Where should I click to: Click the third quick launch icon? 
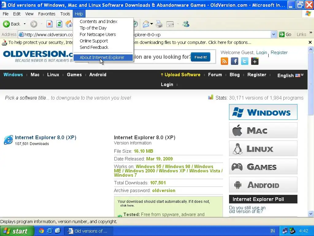[x=58, y=231]
